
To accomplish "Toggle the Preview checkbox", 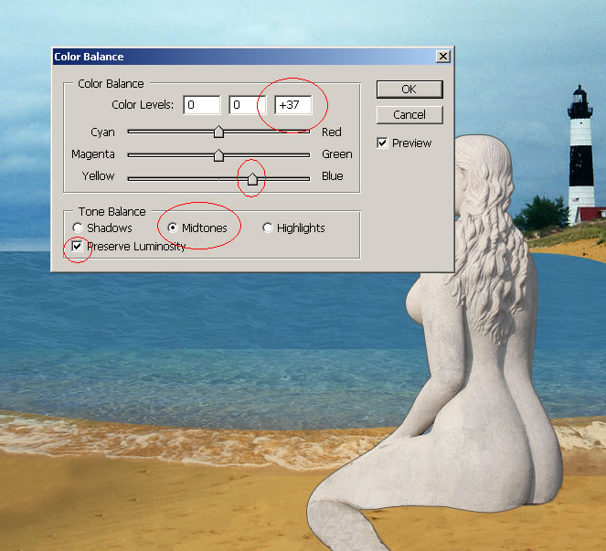I will (382, 143).
